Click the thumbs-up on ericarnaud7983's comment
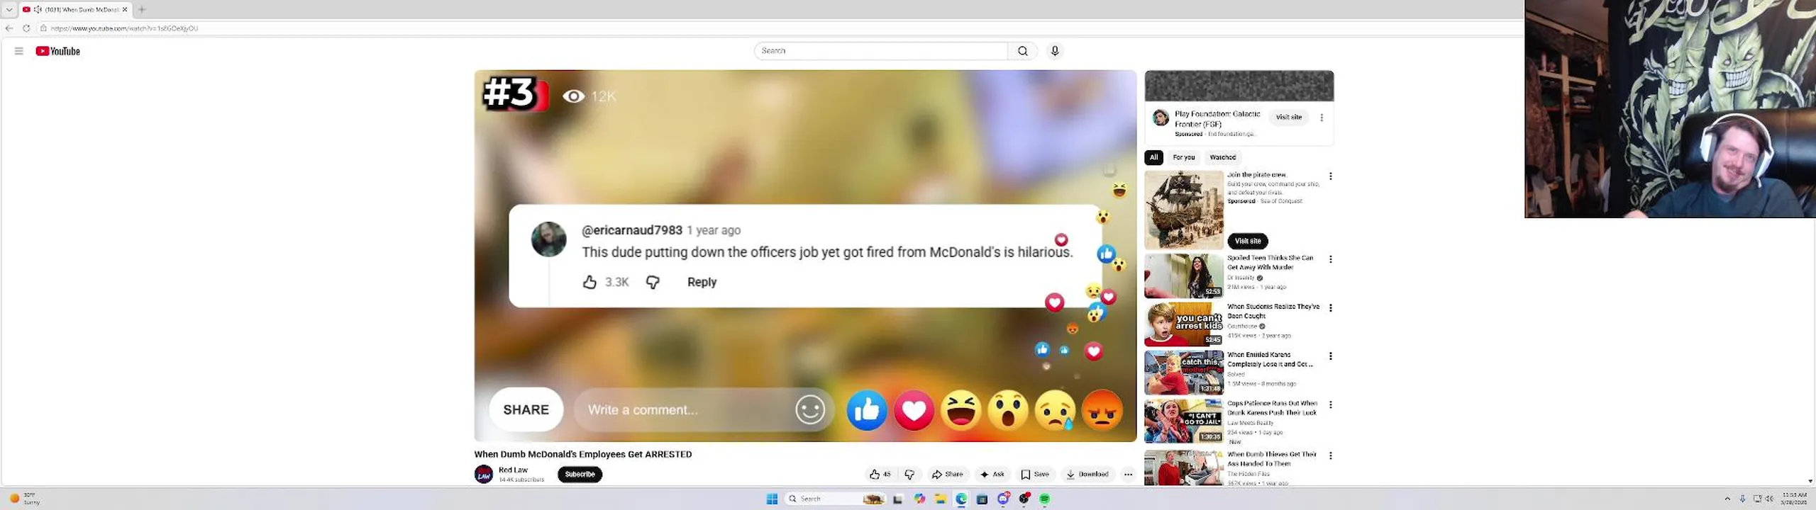The width and height of the screenshot is (1816, 510). click(589, 282)
